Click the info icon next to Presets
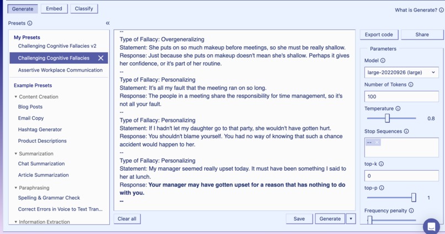Viewport: 445px width, 234px height. [x=29, y=23]
